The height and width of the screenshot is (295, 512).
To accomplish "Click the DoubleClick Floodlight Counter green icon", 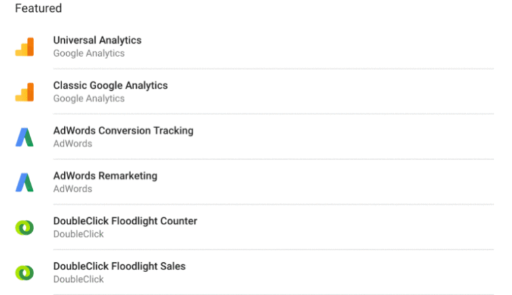I will click(x=24, y=228).
